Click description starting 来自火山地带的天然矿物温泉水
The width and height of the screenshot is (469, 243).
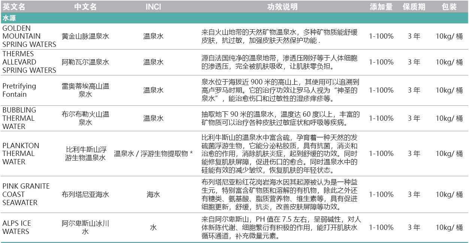click(279, 36)
